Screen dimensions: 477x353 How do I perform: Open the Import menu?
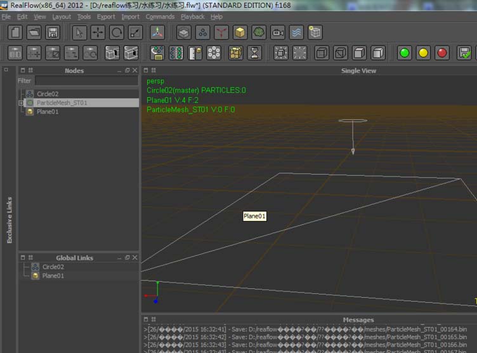(x=131, y=17)
